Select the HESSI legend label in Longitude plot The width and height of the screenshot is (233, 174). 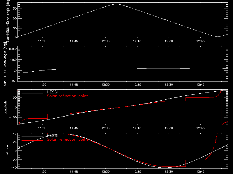[x=52, y=92]
